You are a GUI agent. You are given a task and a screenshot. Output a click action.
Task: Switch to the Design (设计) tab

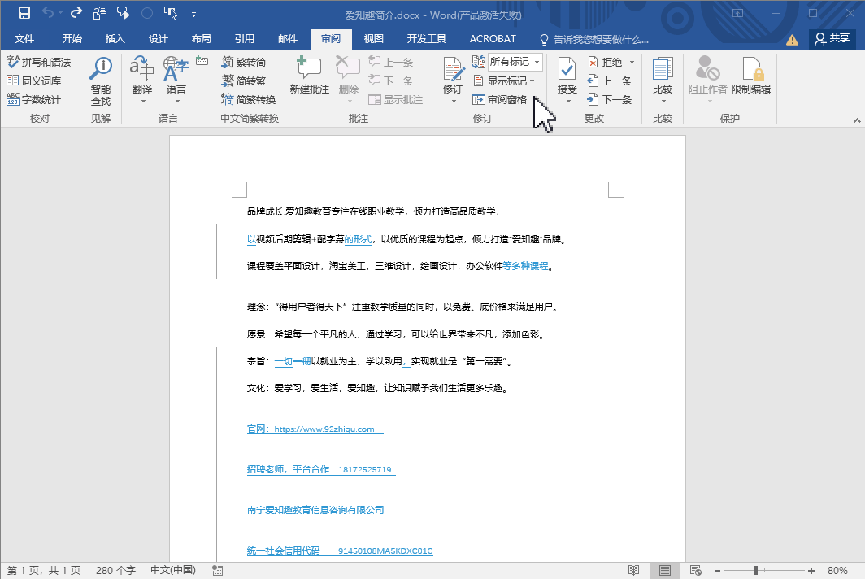tap(158, 39)
